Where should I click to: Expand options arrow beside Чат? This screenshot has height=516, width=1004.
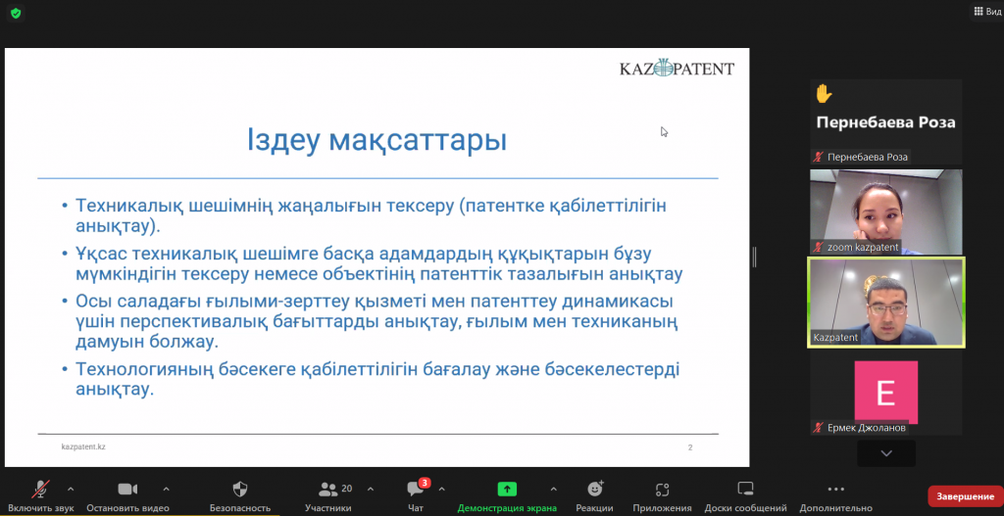click(441, 488)
